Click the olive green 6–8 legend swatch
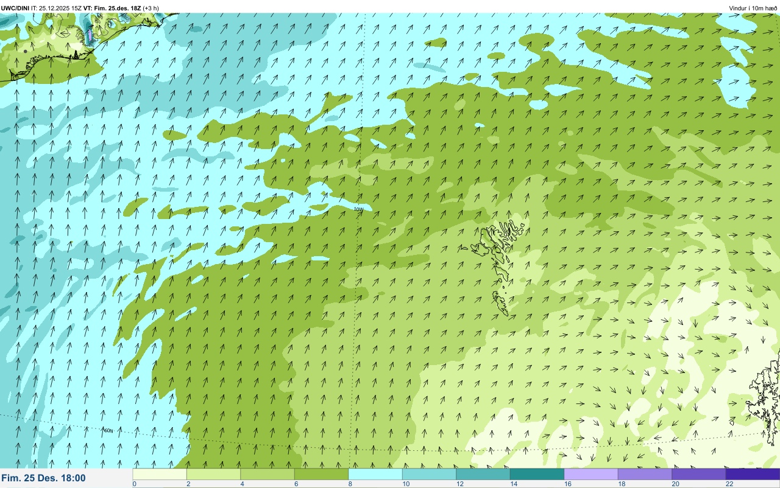 point(321,473)
